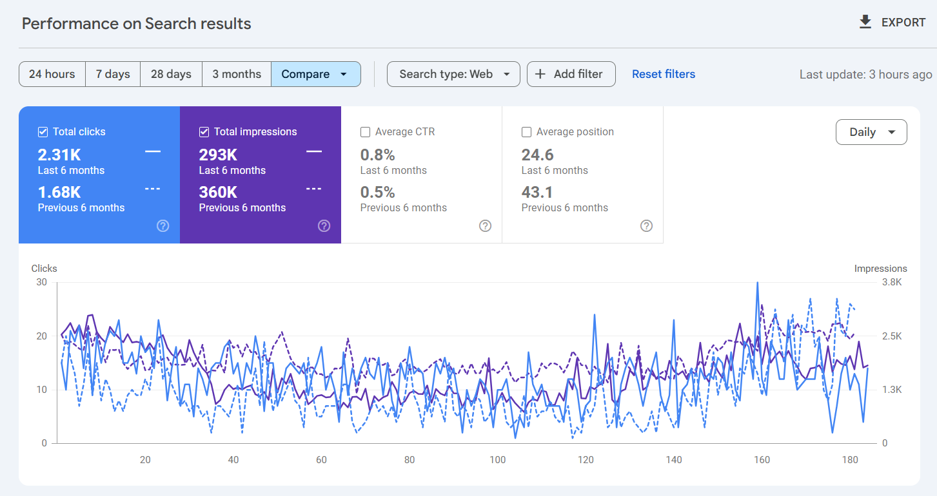937x496 pixels.
Task: Open the Search type: Web dropdown
Action: tap(453, 73)
